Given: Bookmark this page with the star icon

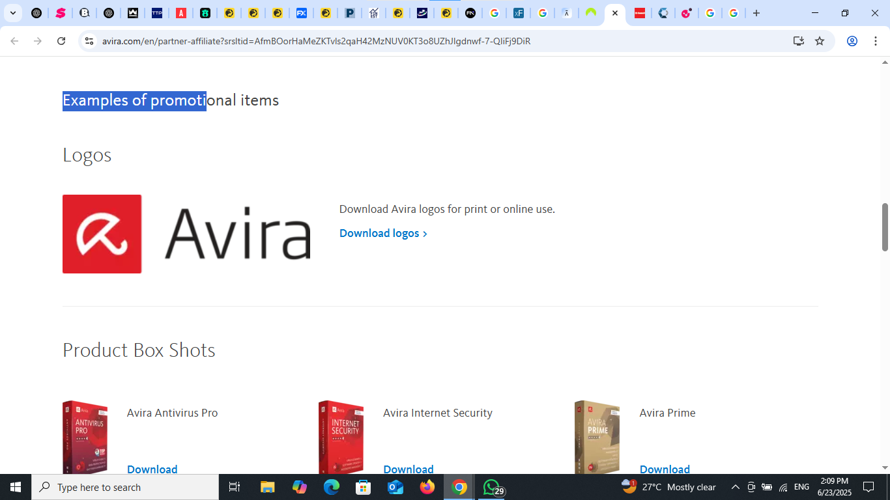Looking at the screenshot, I should (820, 41).
